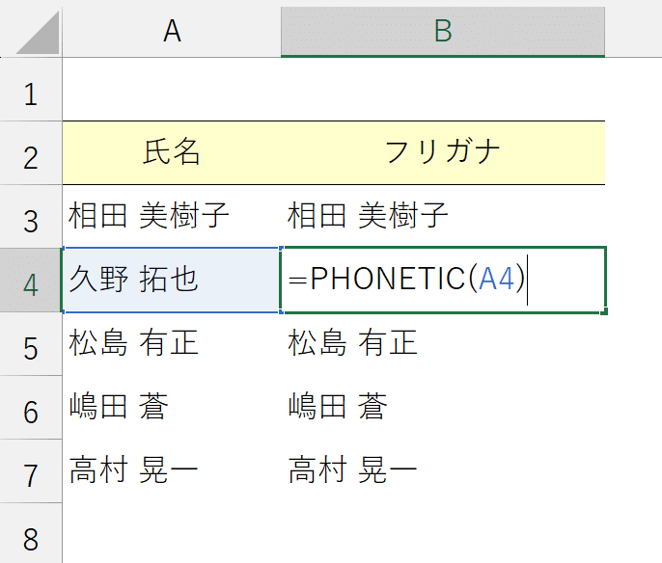The width and height of the screenshot is (662, 563).
Task: Click the 氏名 header cell
Action: tap(172, 153)
